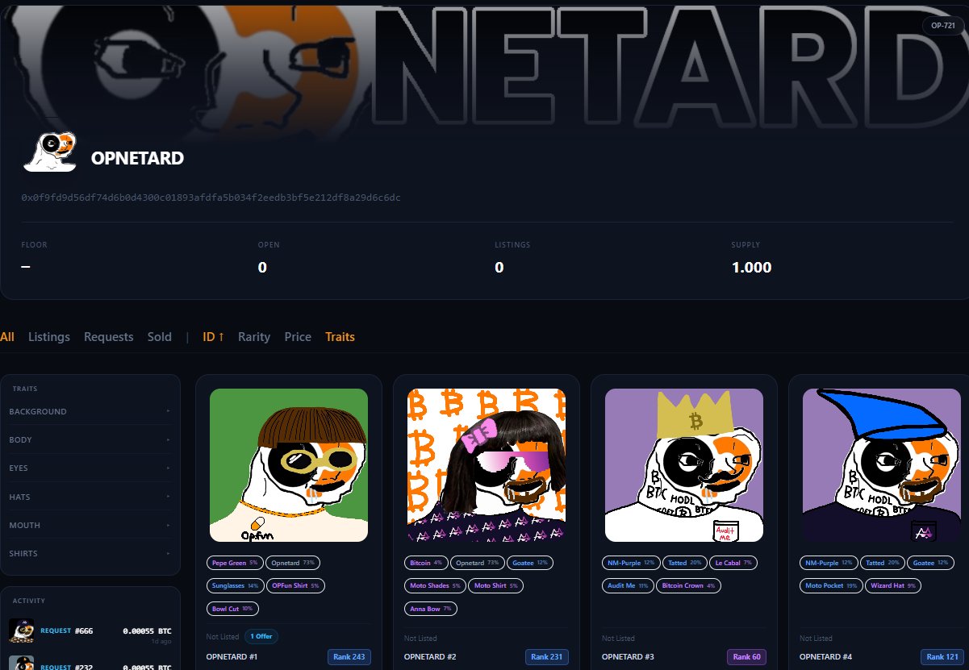
Task: Click the contract address starting 0x0f9fd9d56
Action: 211,198
